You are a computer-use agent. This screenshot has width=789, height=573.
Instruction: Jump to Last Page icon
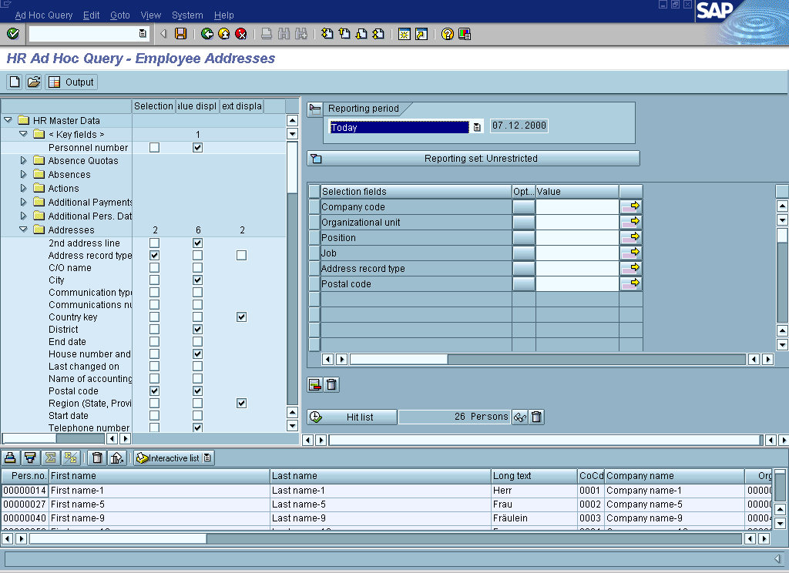point(378,34)
